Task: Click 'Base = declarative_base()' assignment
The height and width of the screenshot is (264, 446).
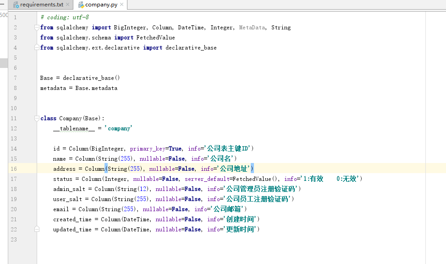Action: [80, 78]
